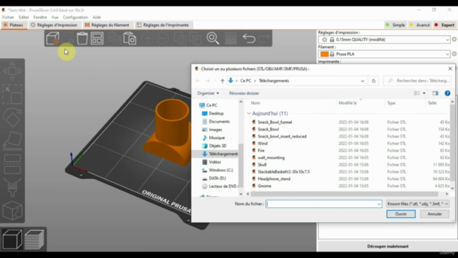
Task: Open the Prusa PLA filament dropdown
Action: click(384, 54)
